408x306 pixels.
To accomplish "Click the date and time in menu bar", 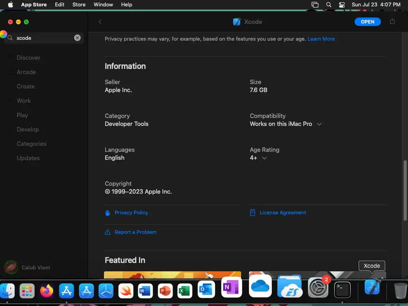I will click(x=376, y=5).
